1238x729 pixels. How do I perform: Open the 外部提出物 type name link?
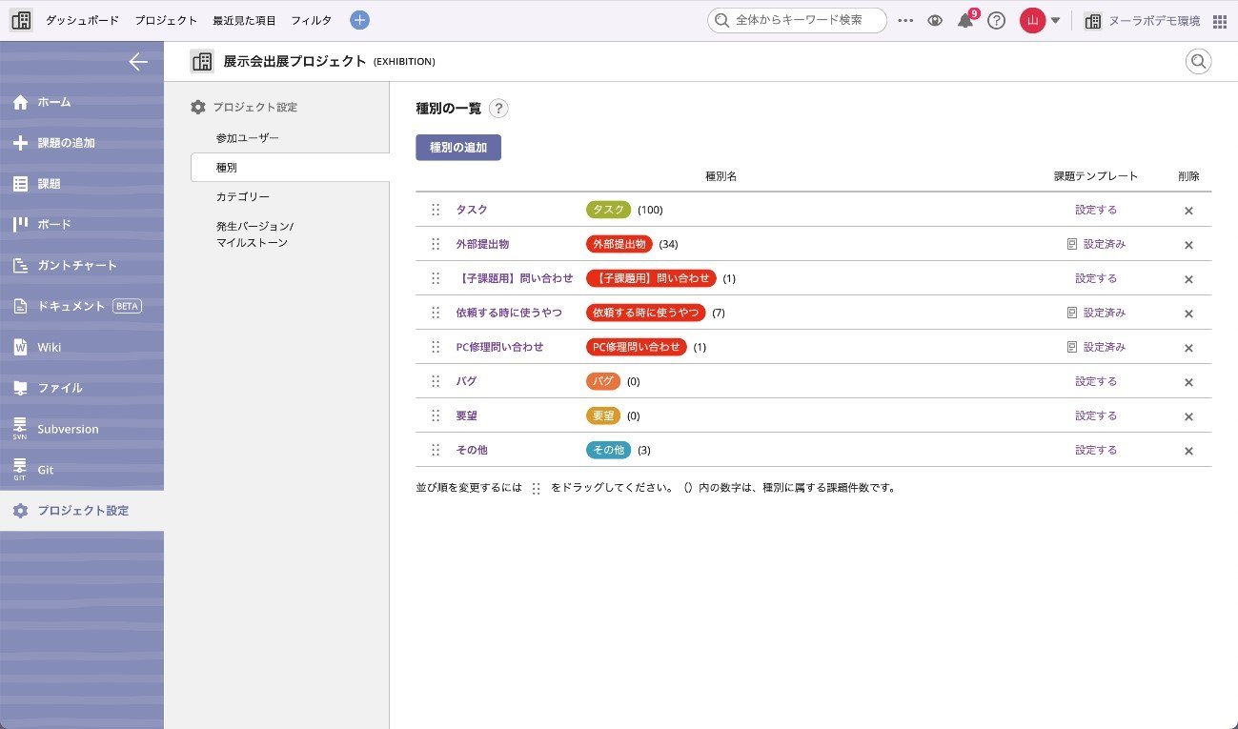point(482,244)
